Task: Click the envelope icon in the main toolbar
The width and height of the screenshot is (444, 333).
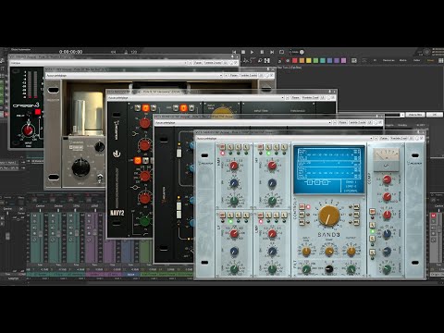Action: tap(246, 60)
